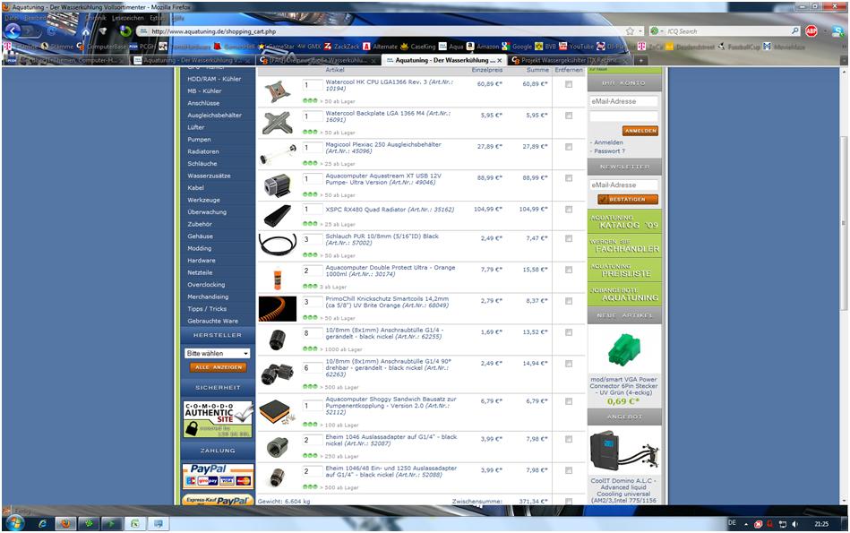This screenshot has width=850, height=533.
Task: Tick remove checkbox for XSPC RX480 Quad Radiator
Action: point(568,210)
